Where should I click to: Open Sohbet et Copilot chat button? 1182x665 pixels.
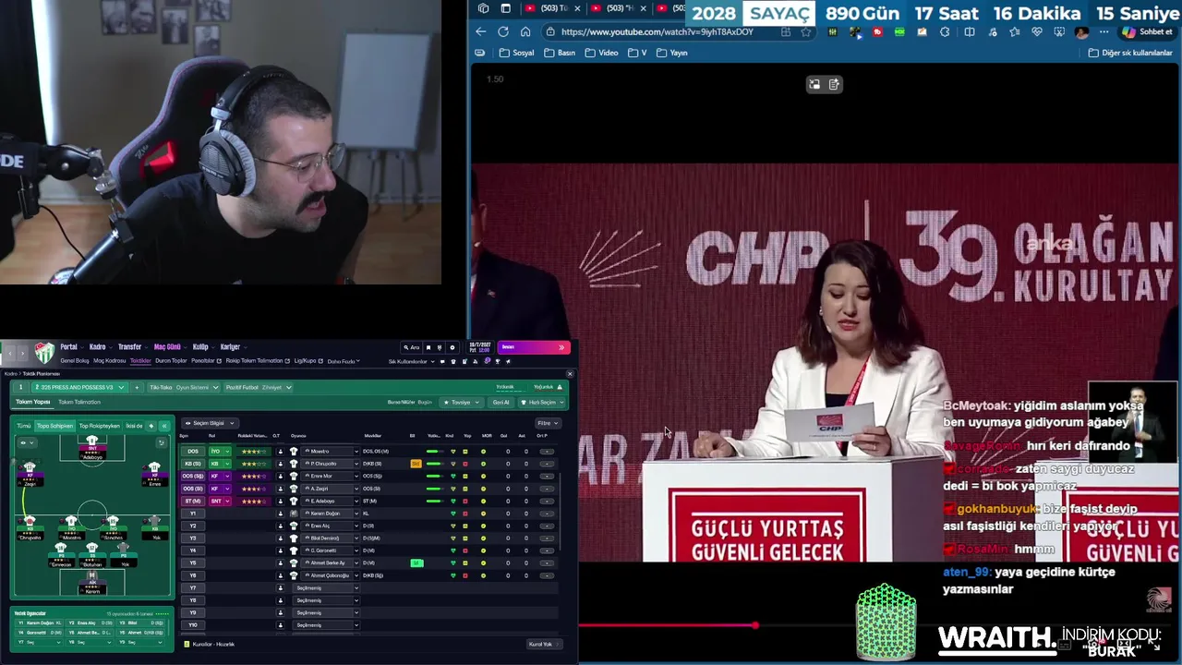[x=1147, y=31]
